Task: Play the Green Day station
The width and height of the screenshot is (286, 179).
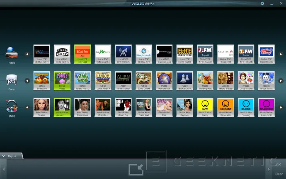Action: pyautogui.click(x=123, y=107)
